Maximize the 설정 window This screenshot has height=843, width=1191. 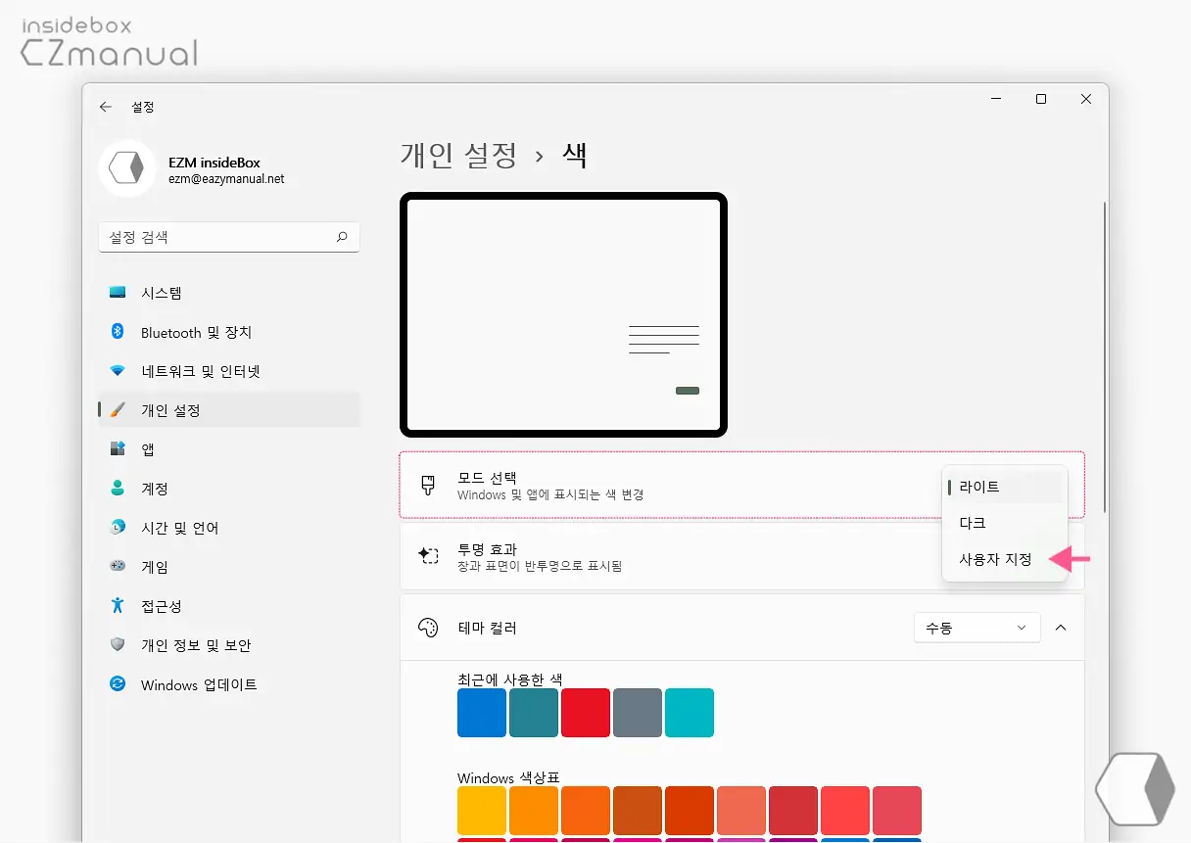pos(1041,99)
